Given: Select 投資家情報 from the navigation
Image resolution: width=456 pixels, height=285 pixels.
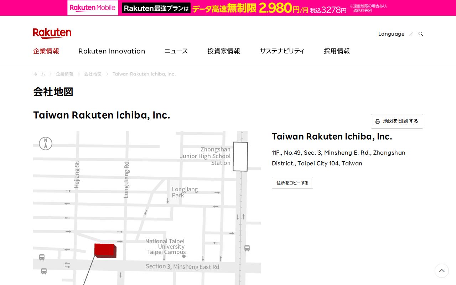Looking at the screenshot, I should coord(224,51).
